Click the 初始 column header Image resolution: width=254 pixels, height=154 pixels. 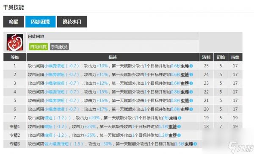(x=221, y=57)
